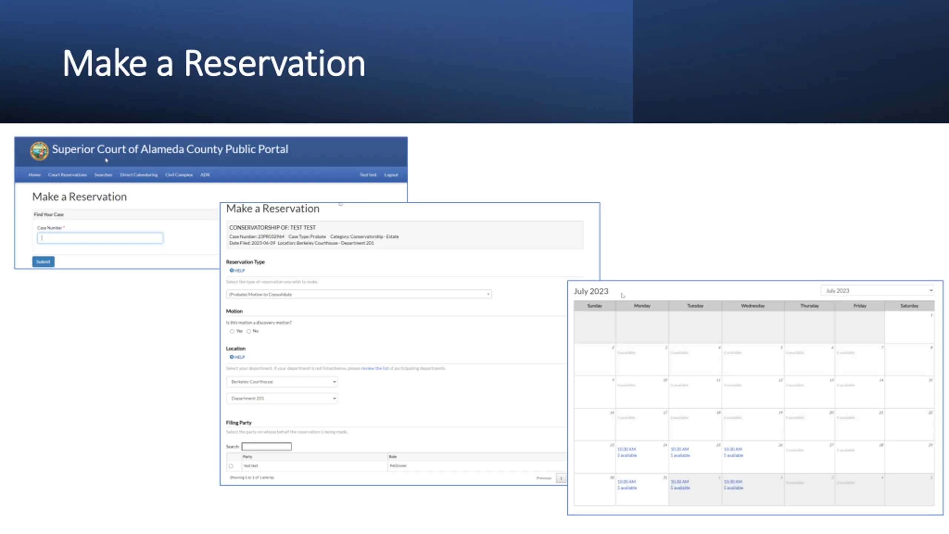The height and width of the screenshot is (534, 949).
Task: Select 10:30 AM slot on Wednesday August 2
Action: click(x=733, y=482)
